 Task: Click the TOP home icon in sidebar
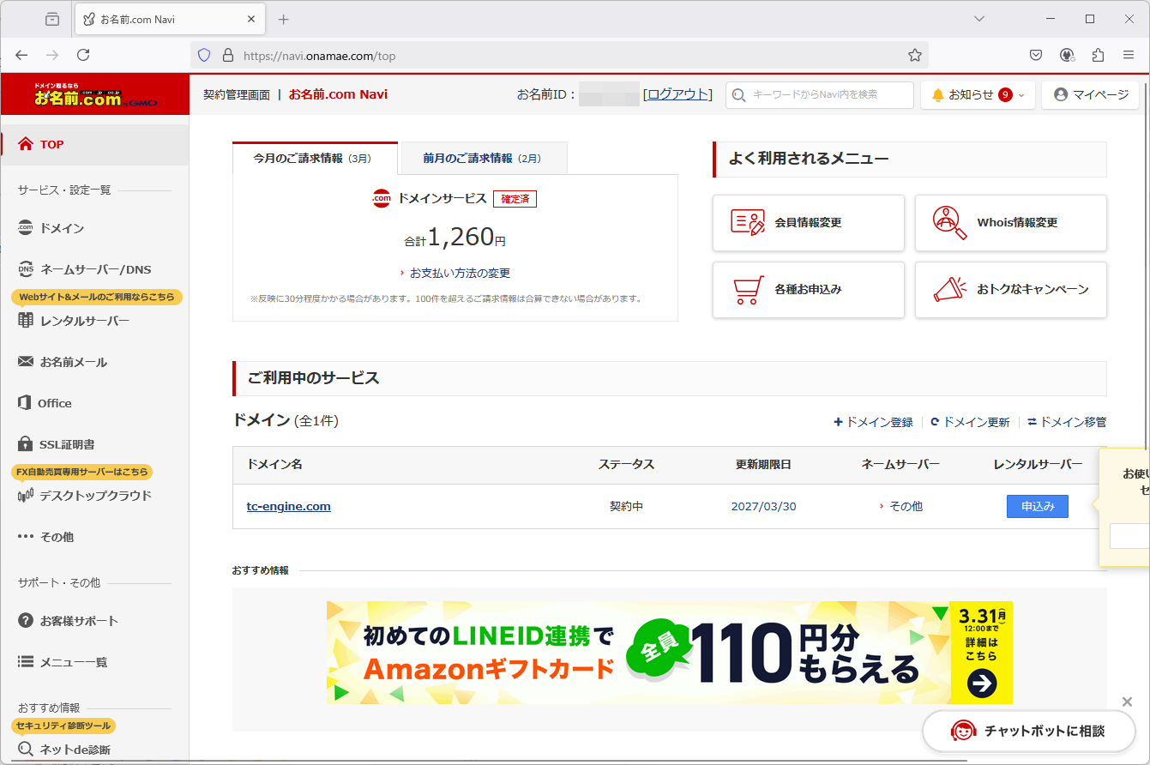[26, 144]
